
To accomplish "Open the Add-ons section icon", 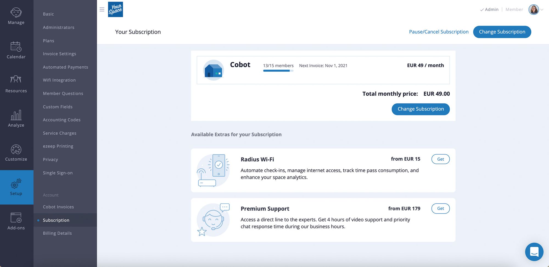I will coord(16,218).
